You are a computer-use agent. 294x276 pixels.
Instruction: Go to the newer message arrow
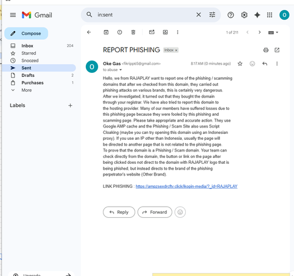coord(248,32)
